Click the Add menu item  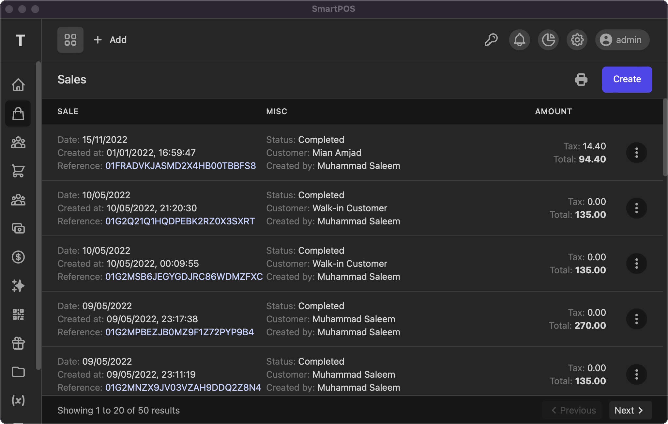[111, 40]
